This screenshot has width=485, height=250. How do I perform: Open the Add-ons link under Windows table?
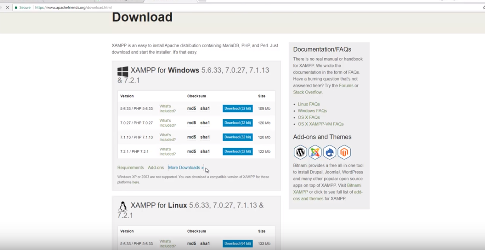tap(156, 167)
